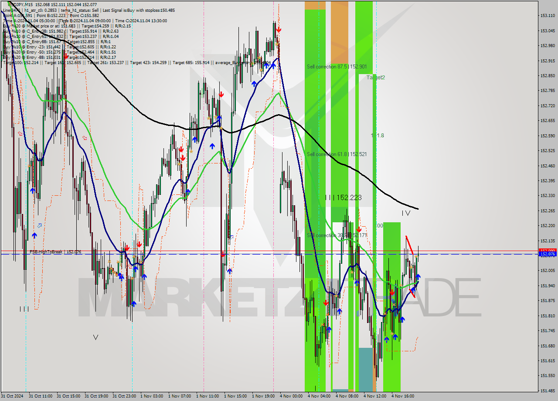This screenshot has height=401, width=558.
Task: Click the '31 Oct 15:00' time axis label
Action: click(68, 396)
